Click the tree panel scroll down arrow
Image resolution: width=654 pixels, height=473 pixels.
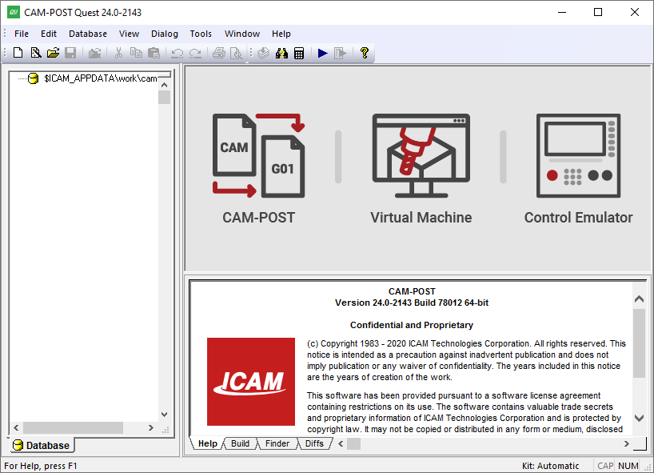(165, 415)
